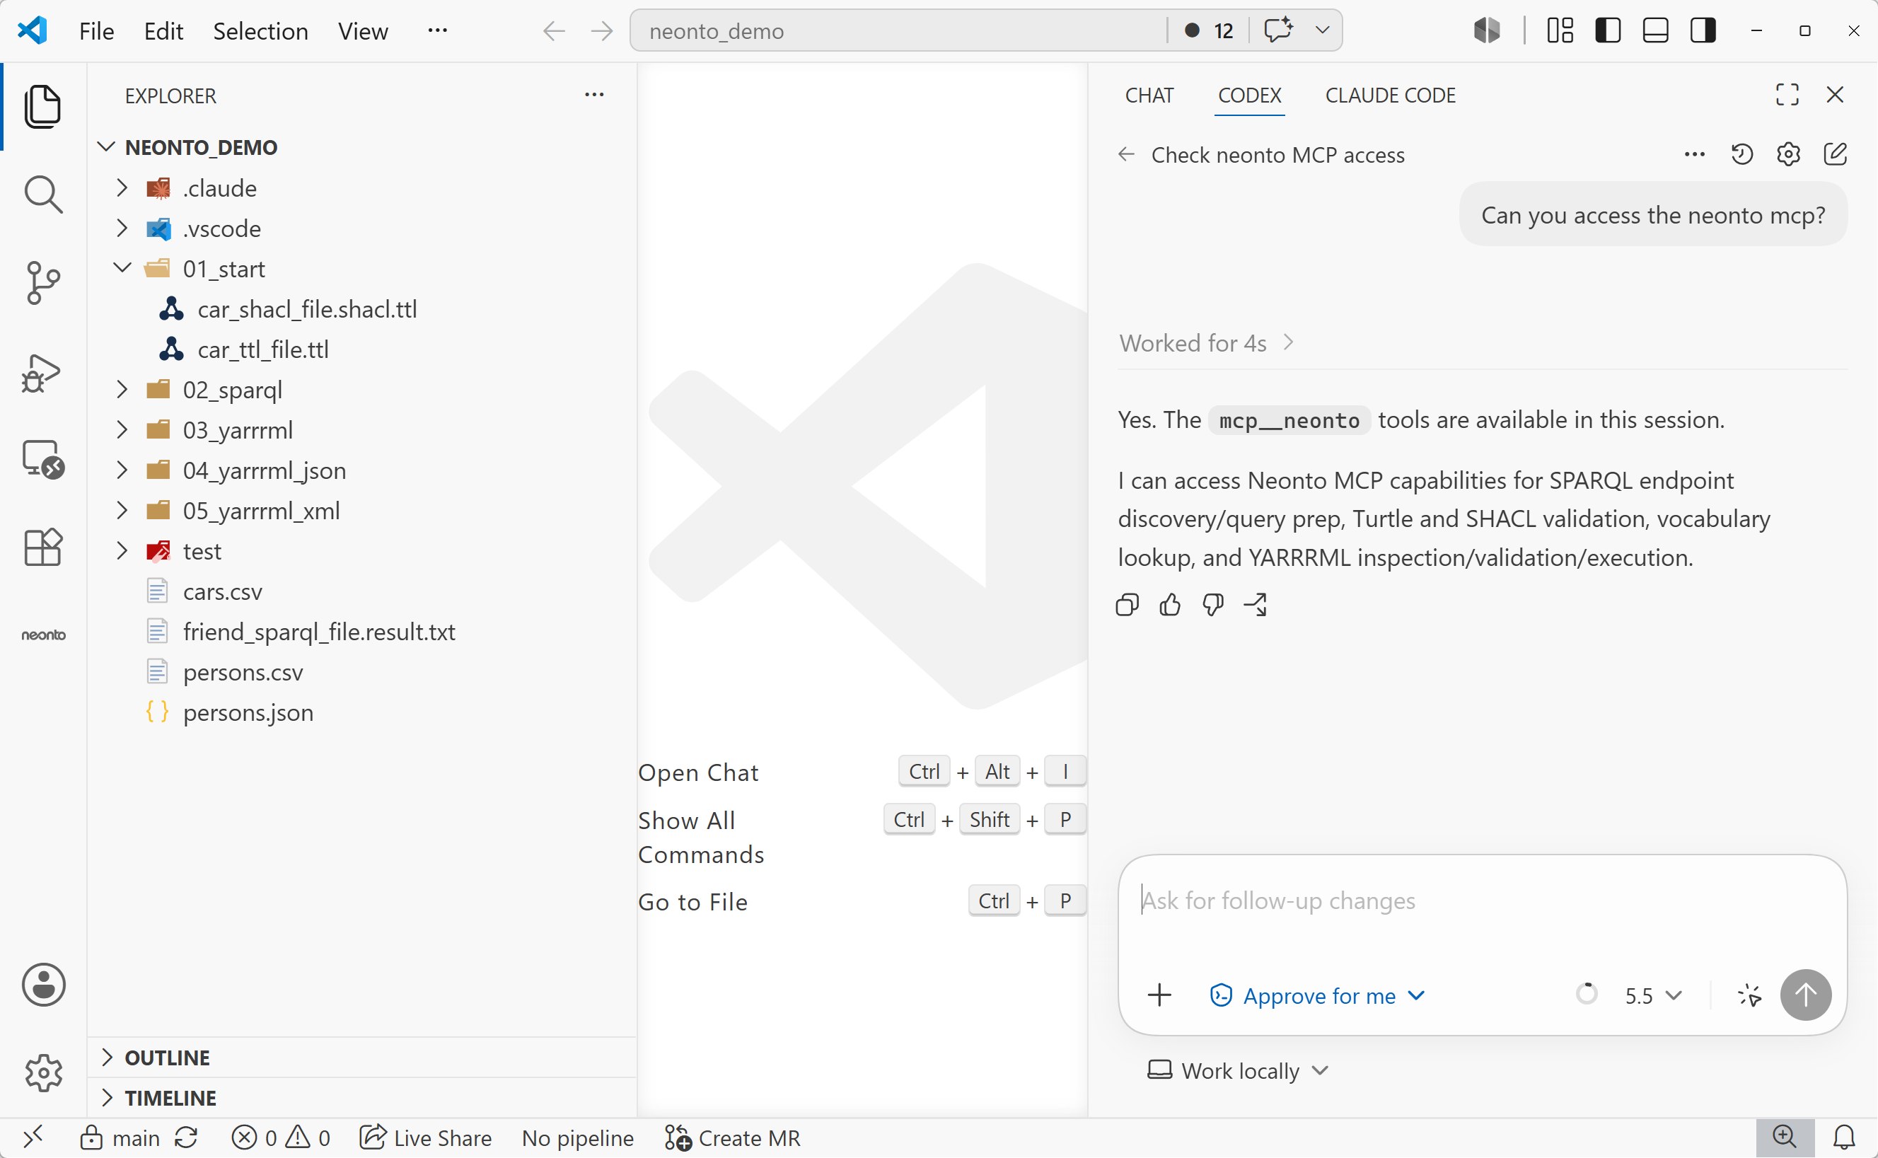Click the Explorer more actions ellipsis

coord(594,95)
